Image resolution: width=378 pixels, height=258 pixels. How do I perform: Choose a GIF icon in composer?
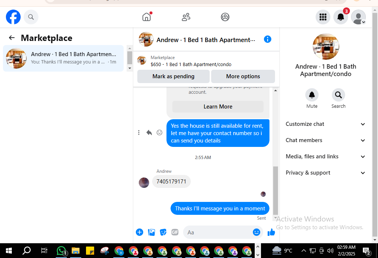[175, 232]
